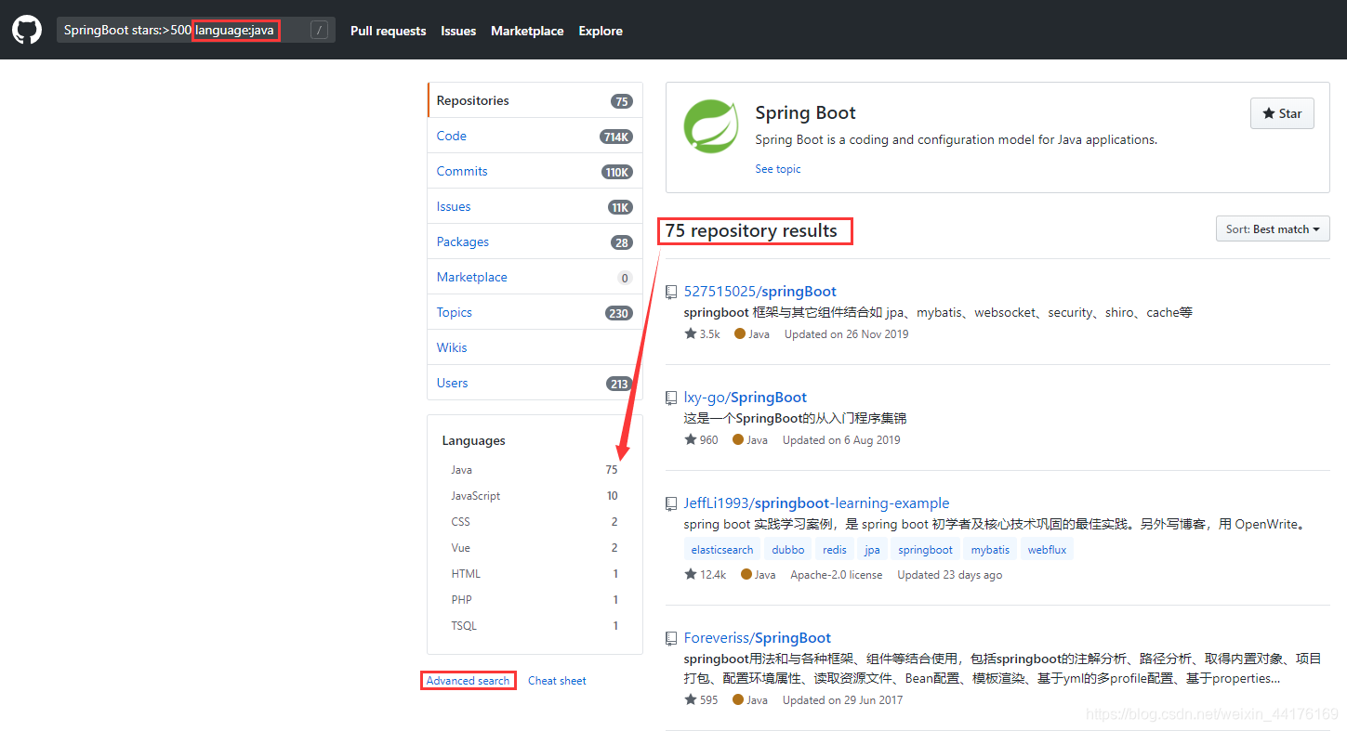Click the 12.4k stars count

tap(706, 575)
